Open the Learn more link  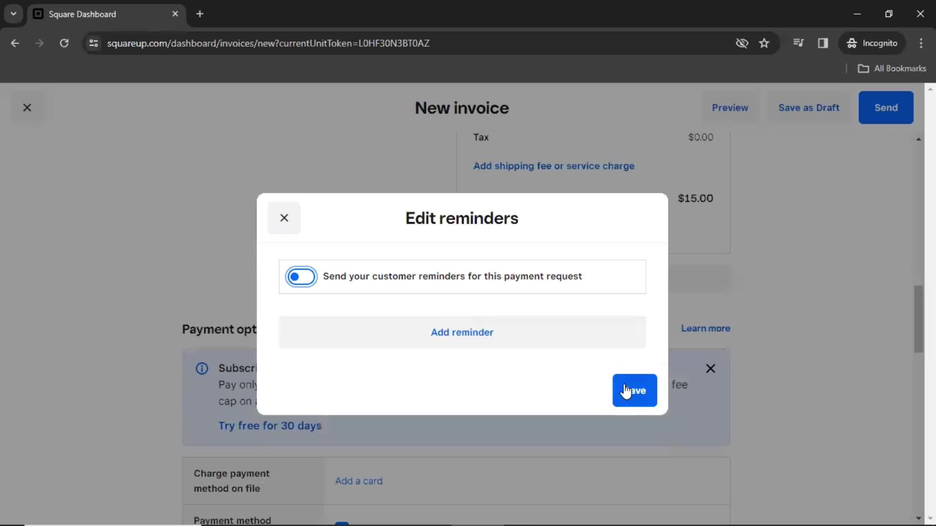[x=705, y=328]
